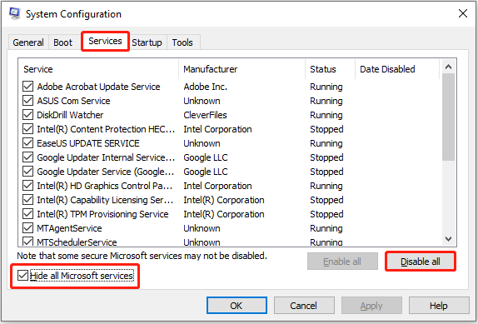This screenshot has width=478, height=324.
Task: Click the grayed Enable all button
Action: (342, 262)
